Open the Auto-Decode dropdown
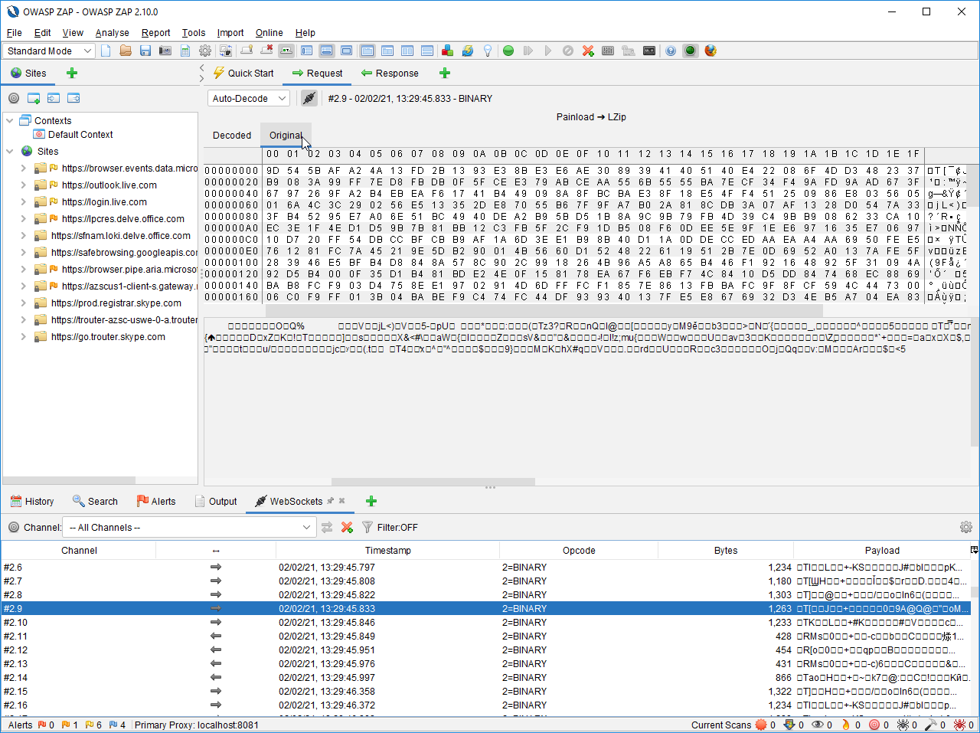Viewport: 980px width, 733px height. [x=249, y=98]
